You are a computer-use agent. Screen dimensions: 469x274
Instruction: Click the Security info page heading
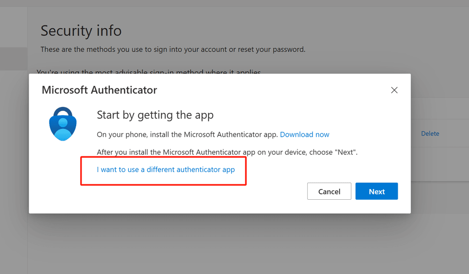tap(81, 31)
